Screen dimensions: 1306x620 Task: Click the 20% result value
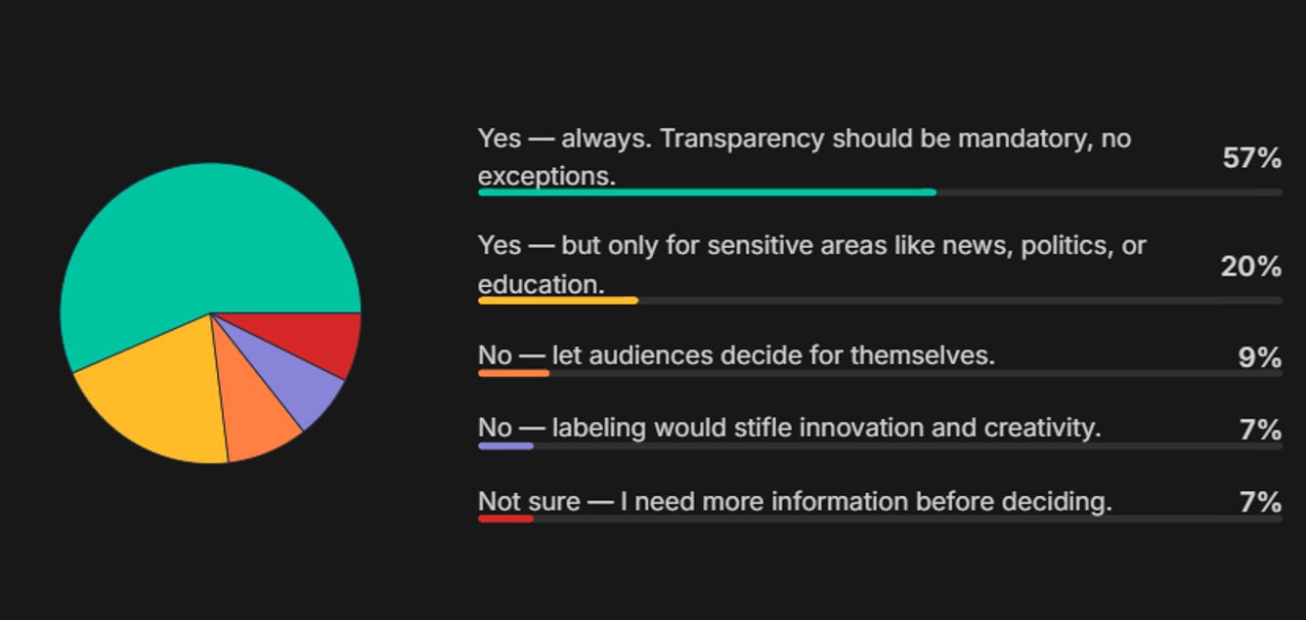coord(1250,266)
